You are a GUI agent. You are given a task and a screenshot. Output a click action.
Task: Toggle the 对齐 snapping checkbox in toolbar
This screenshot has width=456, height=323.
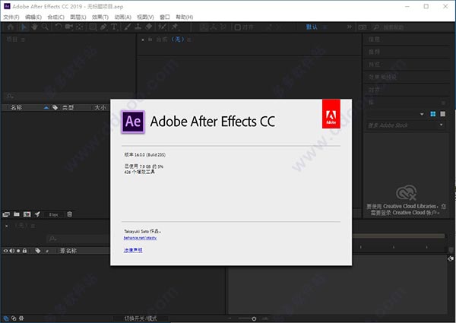(x=237, y=27)
